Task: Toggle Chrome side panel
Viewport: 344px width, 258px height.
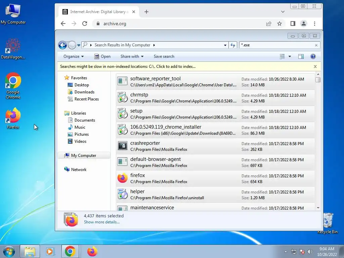Action: pos(293,24)
